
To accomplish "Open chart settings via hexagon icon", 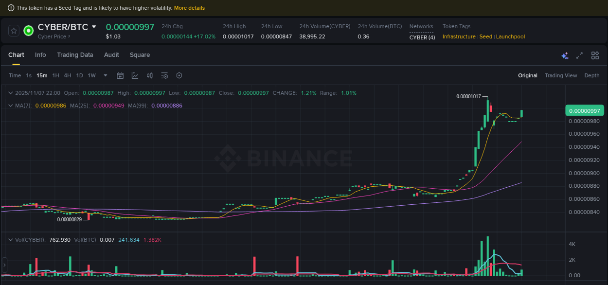I will click(x=179, y=75).
